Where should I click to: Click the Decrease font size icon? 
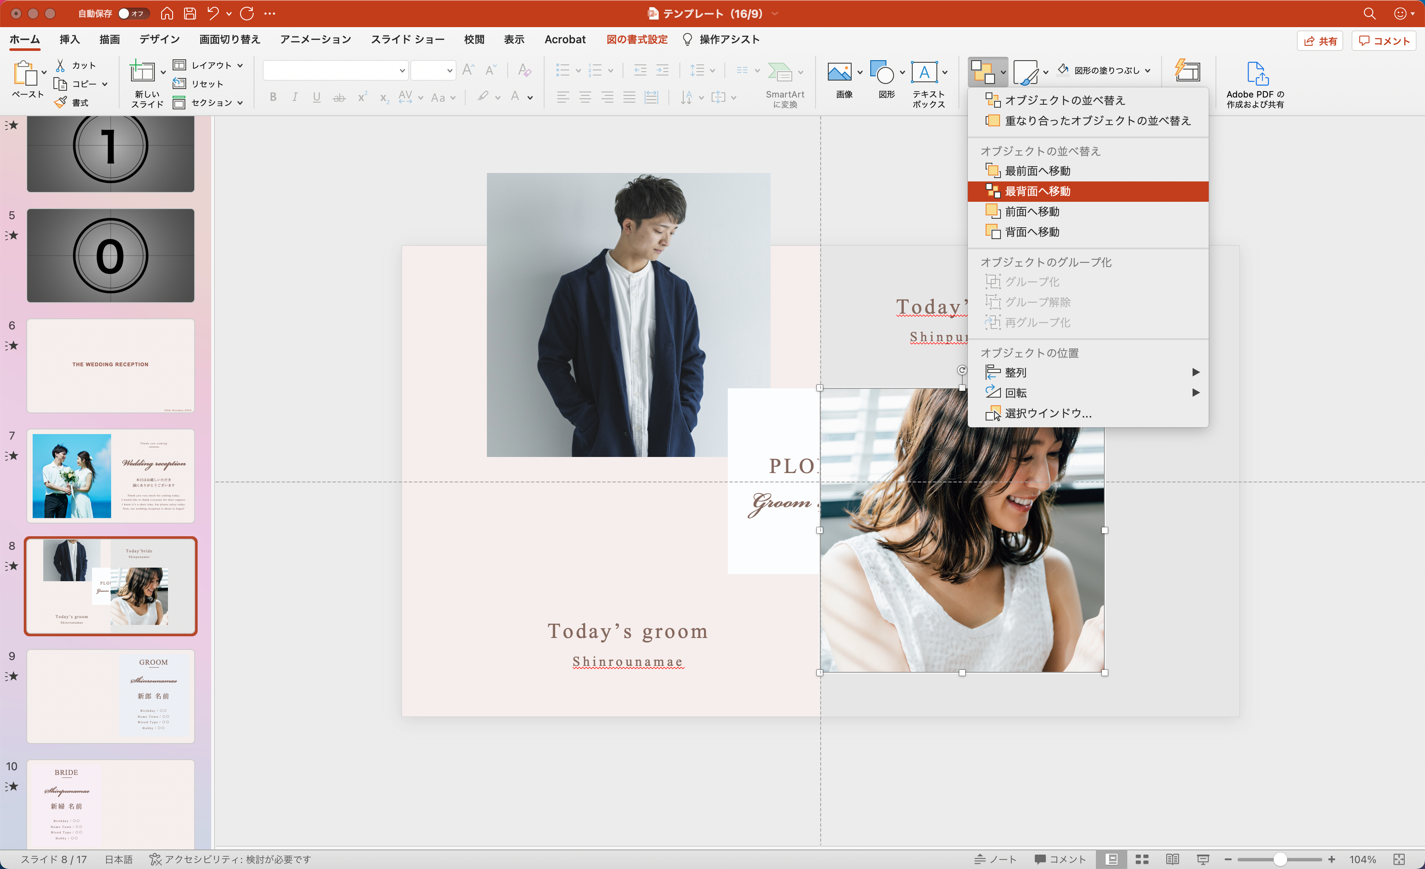490,70
